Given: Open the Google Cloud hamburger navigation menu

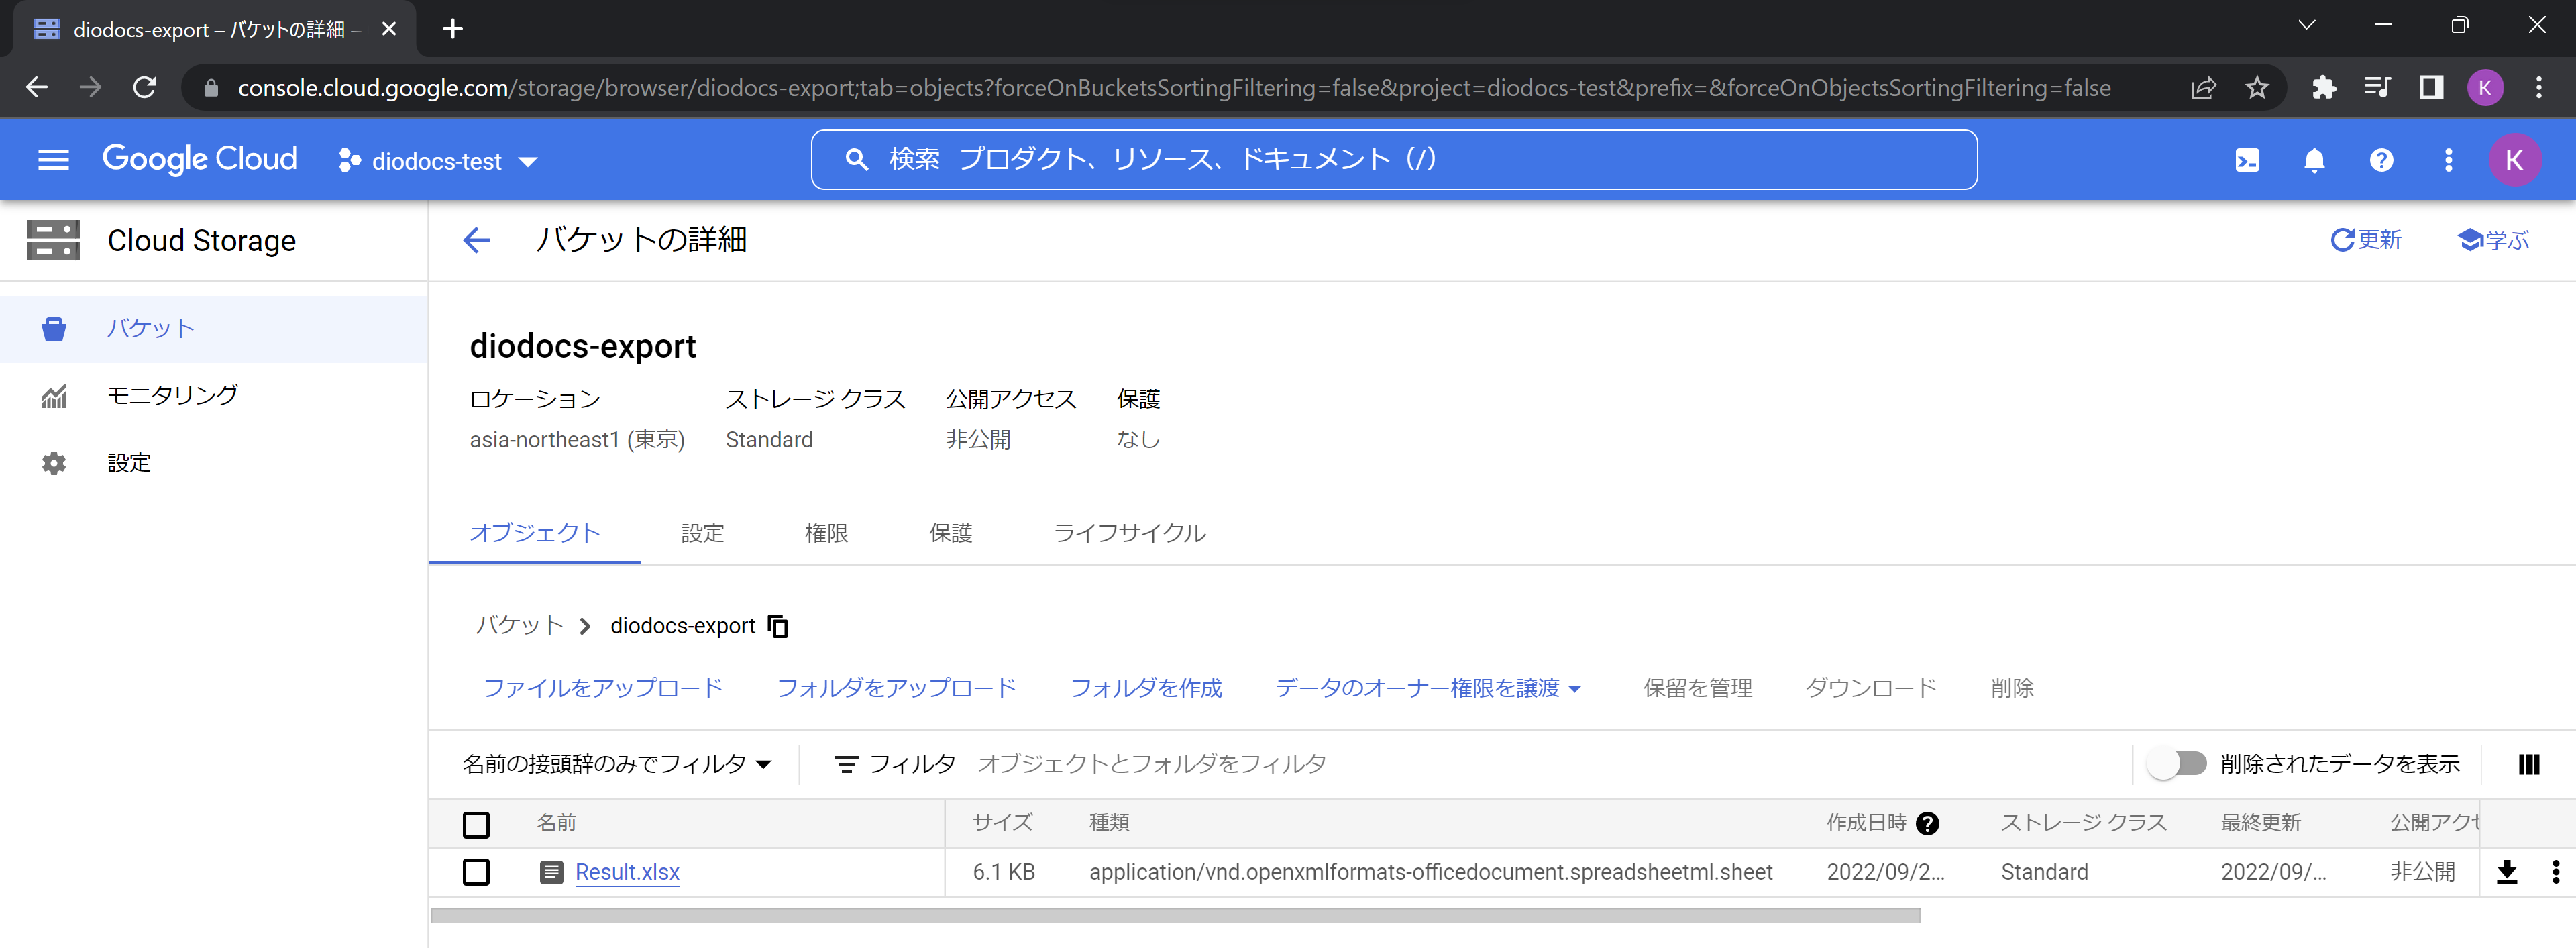Looking at the screenshot, I should (53, 160).
